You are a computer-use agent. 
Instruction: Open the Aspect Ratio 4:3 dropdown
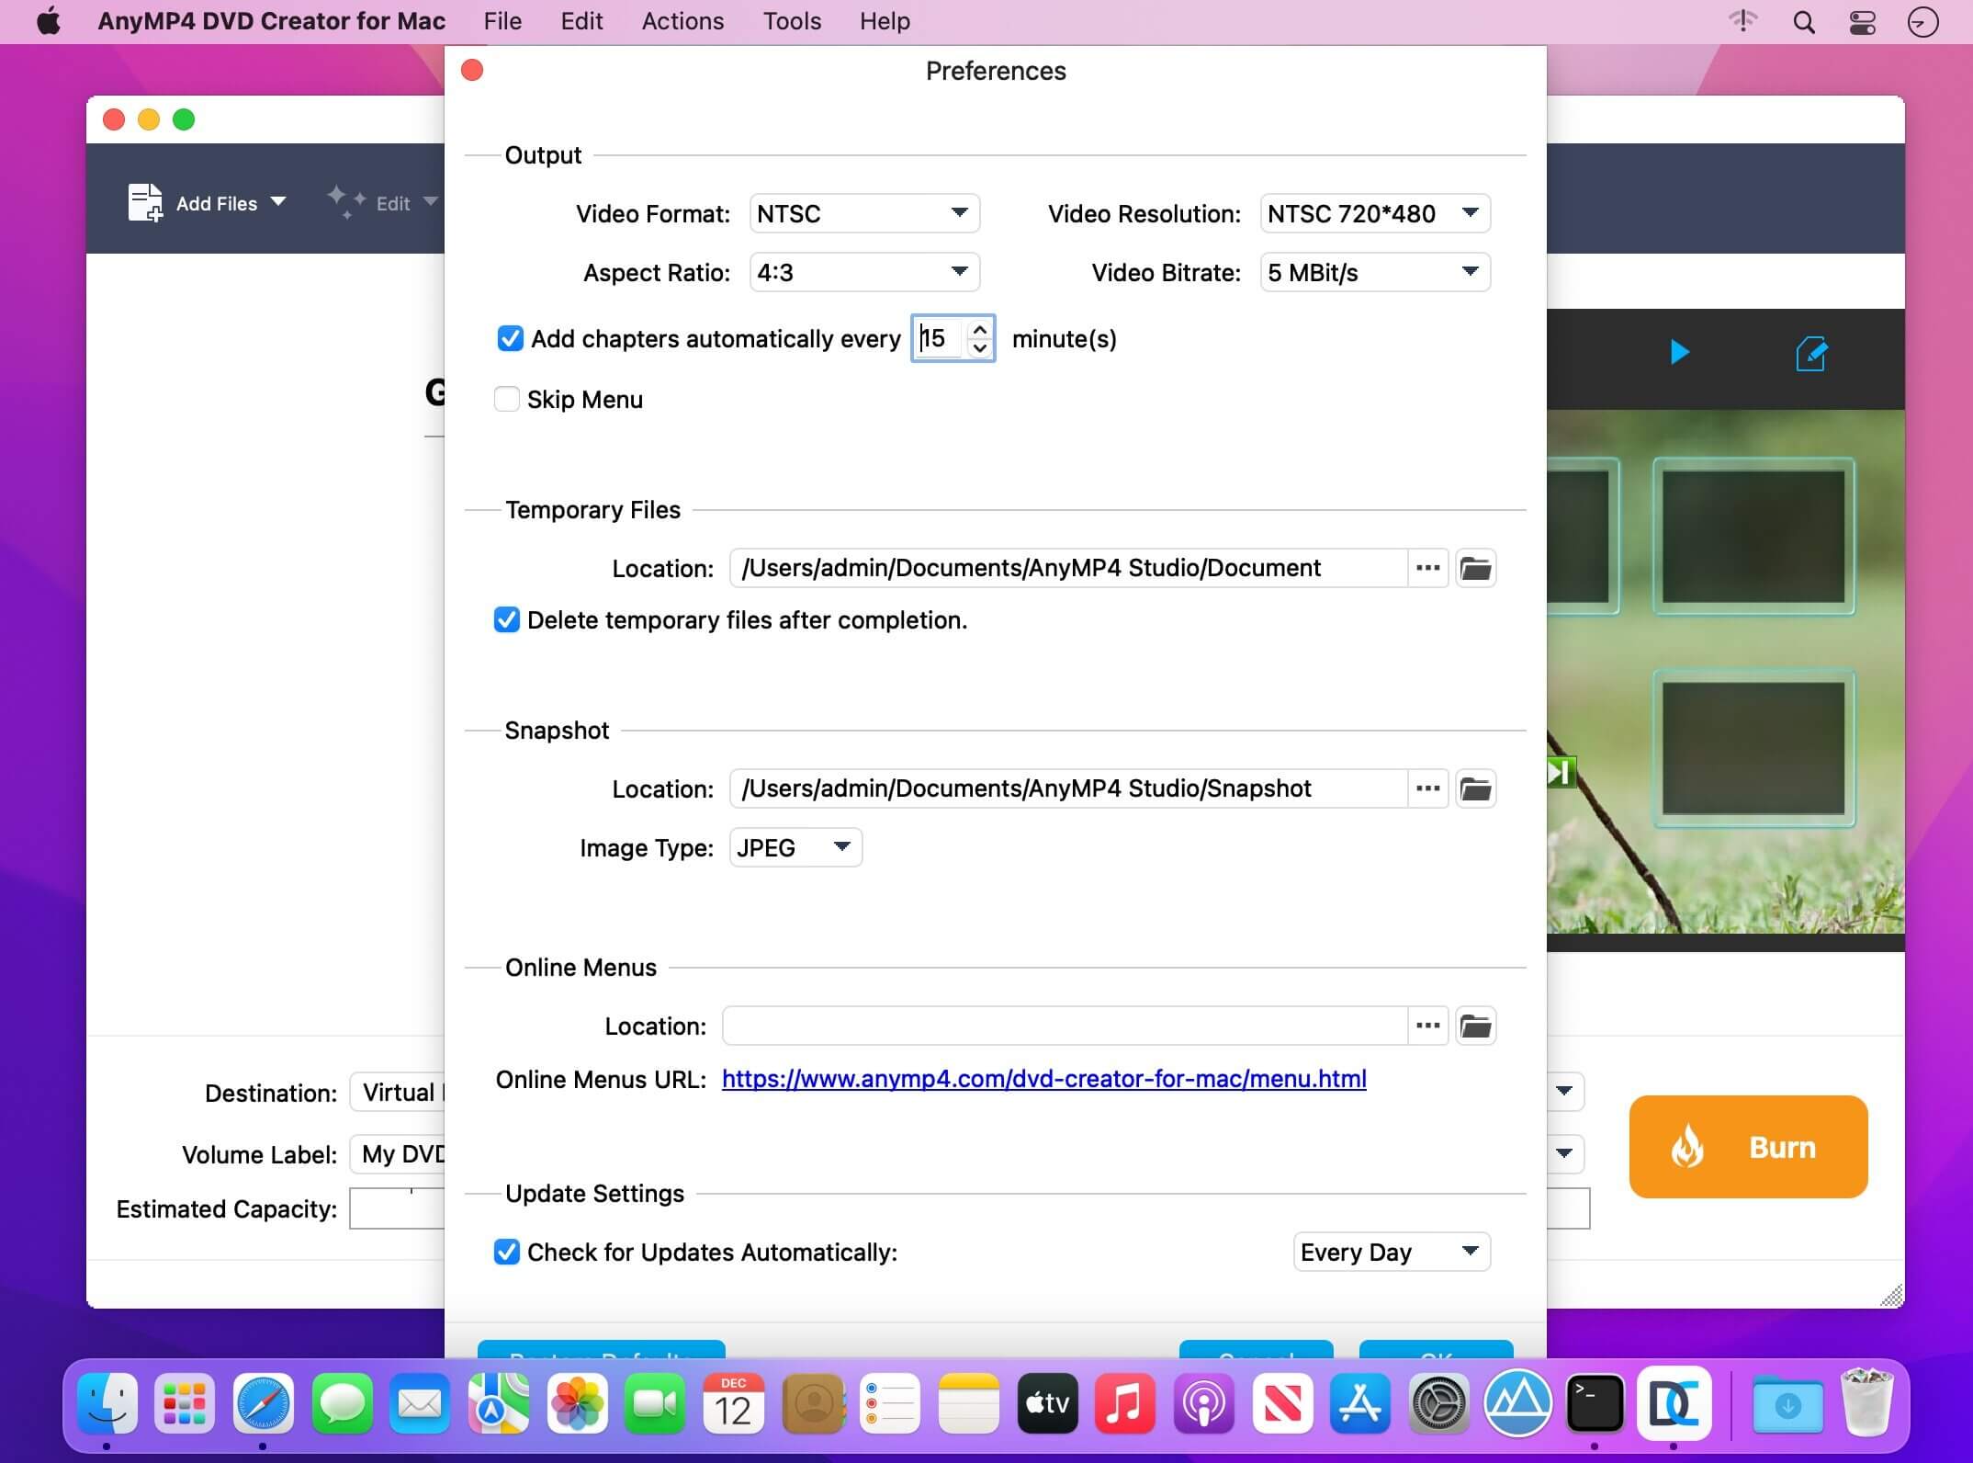[x=863, y=272]
